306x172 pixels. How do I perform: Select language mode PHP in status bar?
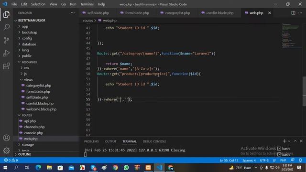click(283, 161)
